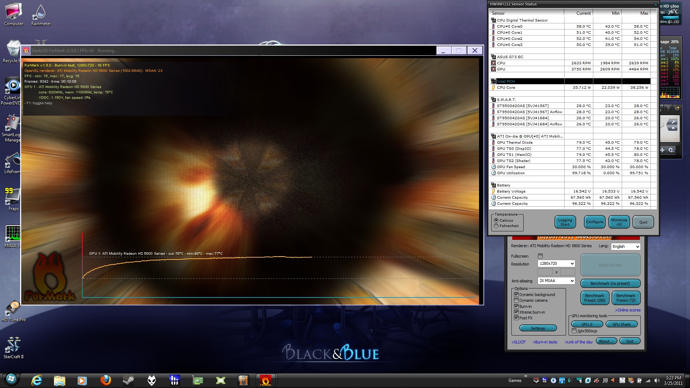This screenshot has height=388, width=690.
Task: Select Celsius temperature unit in HWiNFO32
Action: pyautogui.click(x=496, y=220)
